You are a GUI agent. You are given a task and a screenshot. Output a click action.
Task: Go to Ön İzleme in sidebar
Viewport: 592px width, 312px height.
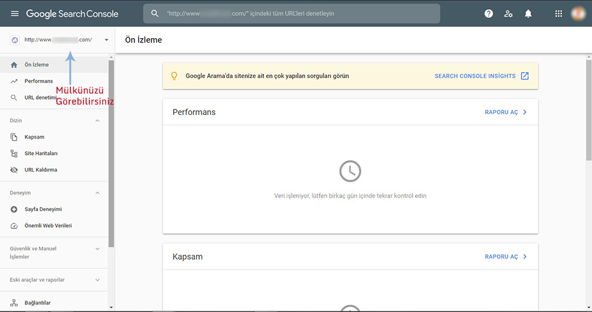54,65
